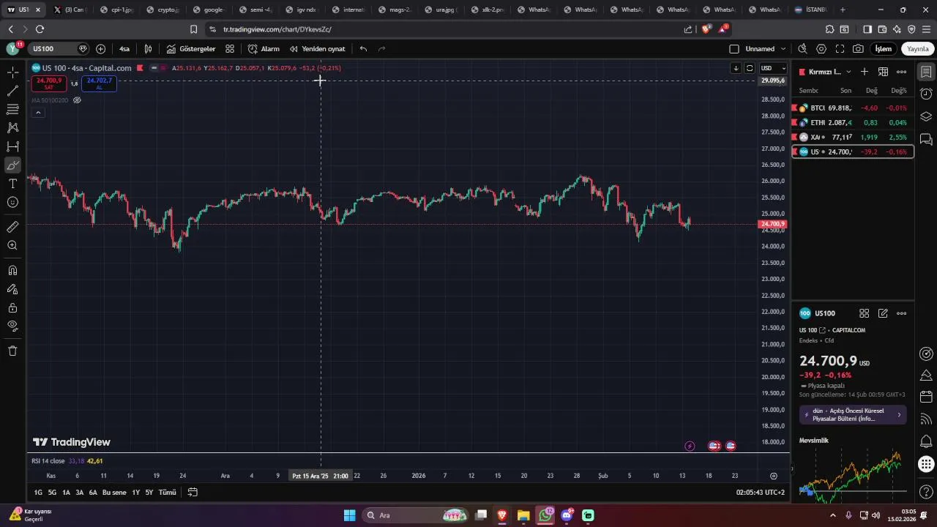This screenshot has width=937, height=527.
Task: Select the 1G date range tab
Action: coord(38,493)
